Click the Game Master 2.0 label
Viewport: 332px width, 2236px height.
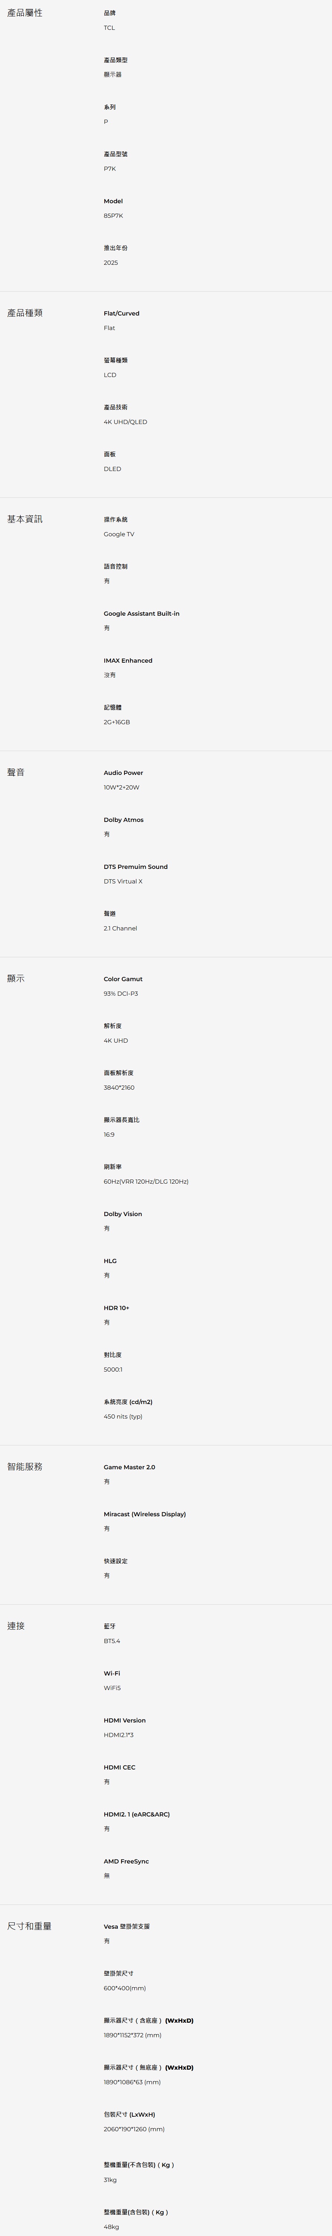(x=129, y=1467)
